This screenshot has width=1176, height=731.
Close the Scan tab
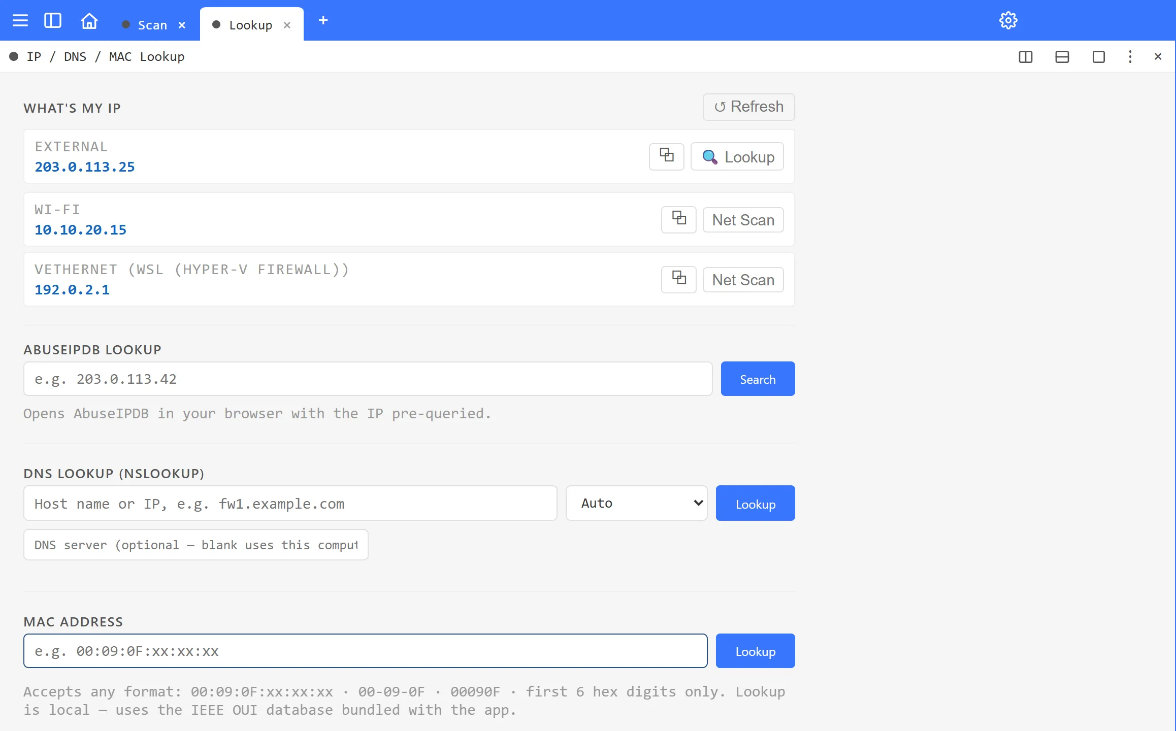tap(182, 25)
